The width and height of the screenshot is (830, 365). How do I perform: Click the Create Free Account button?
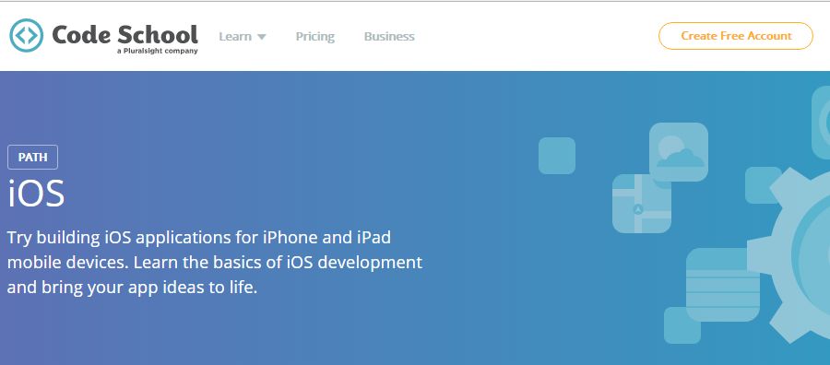(x=736, y=36)
